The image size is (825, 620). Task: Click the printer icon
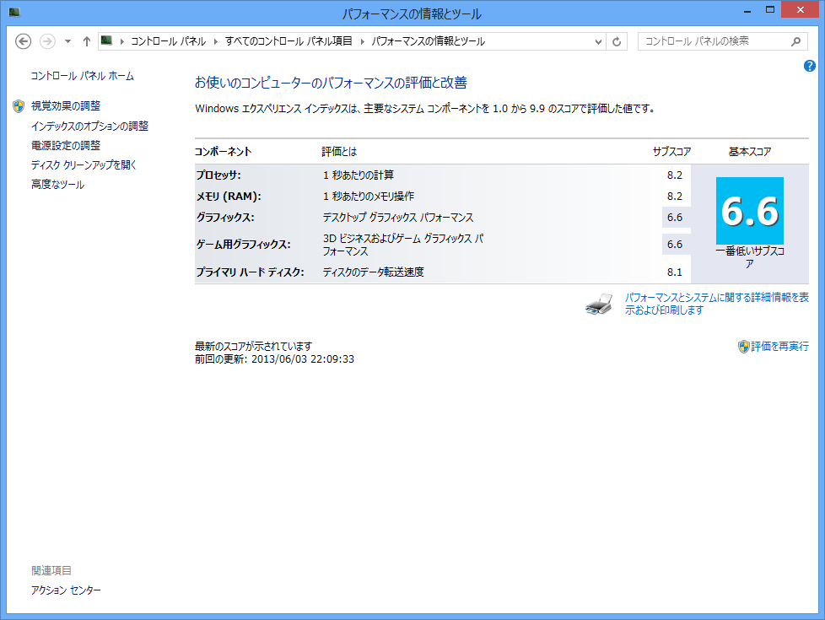[599, 305]
